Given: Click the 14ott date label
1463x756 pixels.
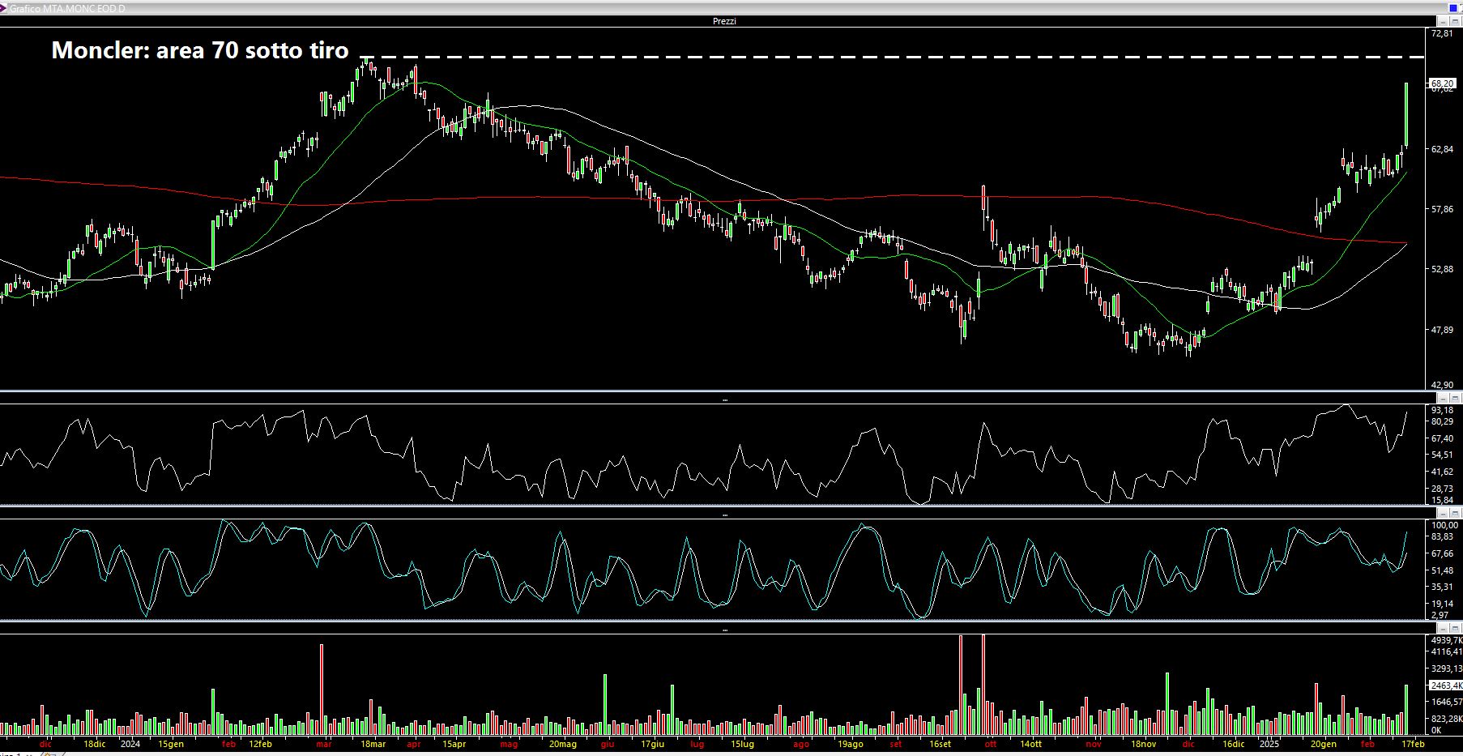Looking at the screenshot, I should [x=1030, y=744].
